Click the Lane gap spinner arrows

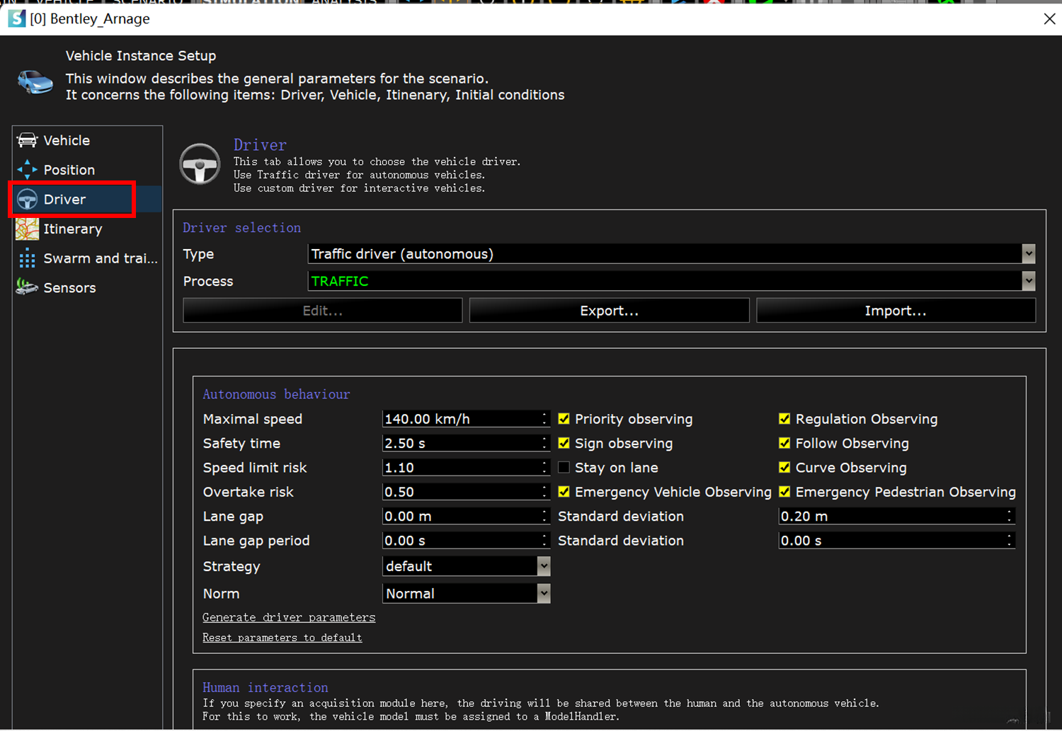coord(544,516)
